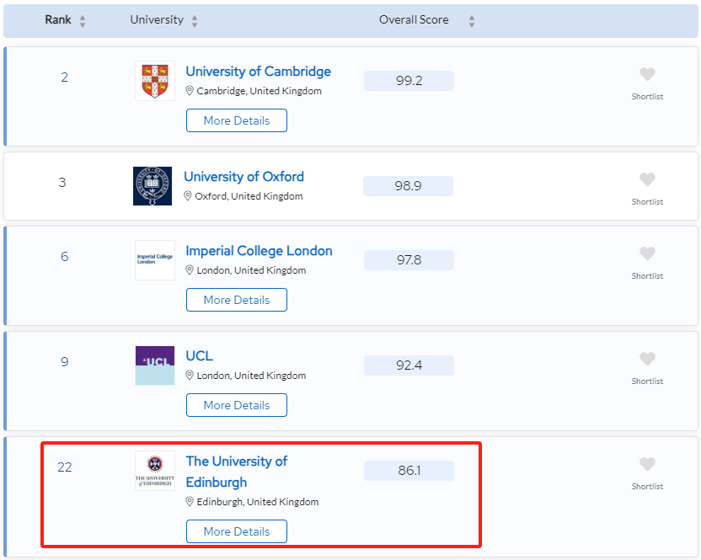The height and width of the screenshot is (560, 701).
Task: Click the location pin beside Cambridge, United Kingdom
Action: click(190, 91)
